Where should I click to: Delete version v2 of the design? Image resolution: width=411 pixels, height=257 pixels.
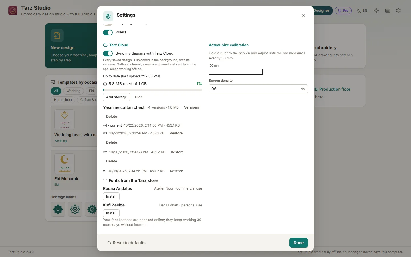click(x=112, y=161)
